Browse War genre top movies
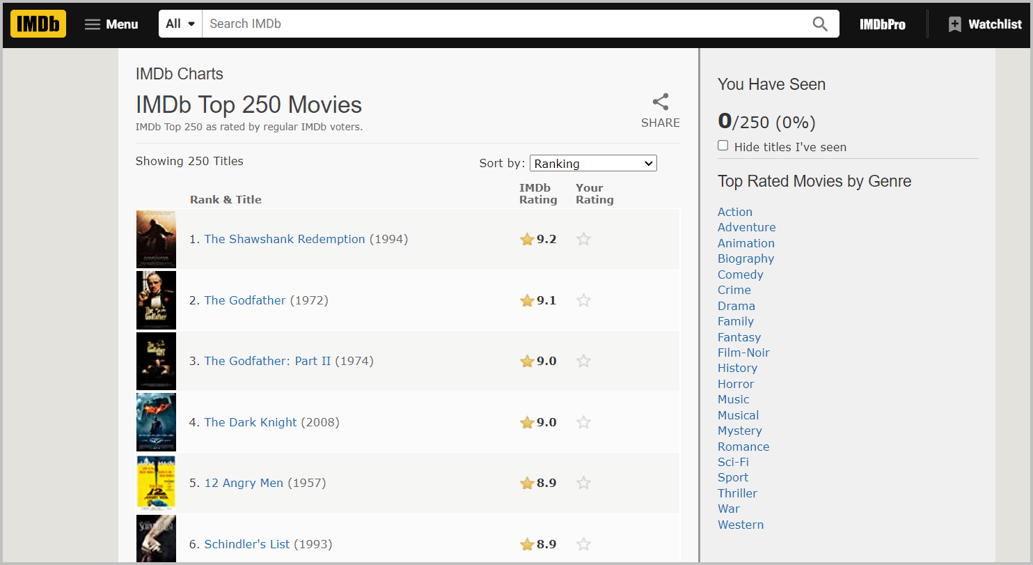This screenshot has width=1033, height=565. [729, 509]
